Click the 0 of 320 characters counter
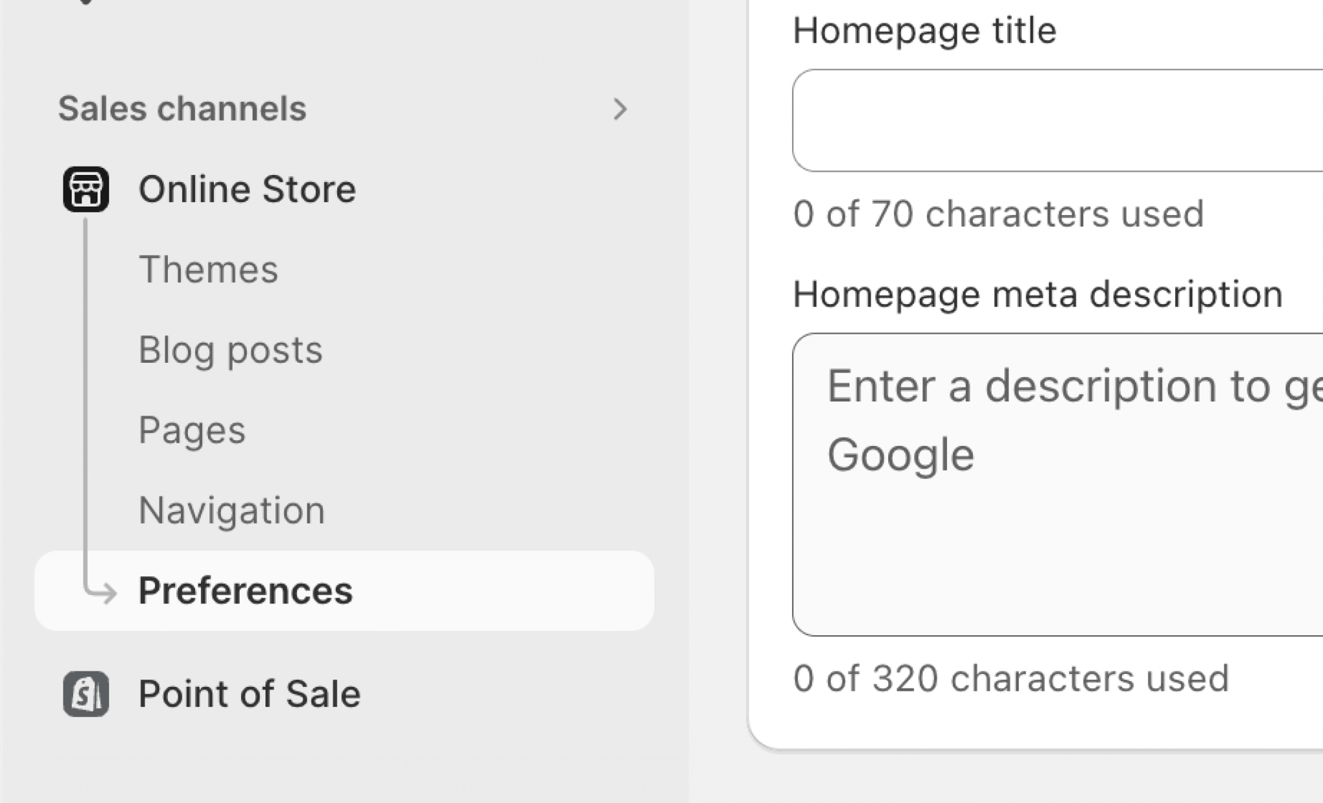The image size is (1323, 803). (x=1011, y=678)
